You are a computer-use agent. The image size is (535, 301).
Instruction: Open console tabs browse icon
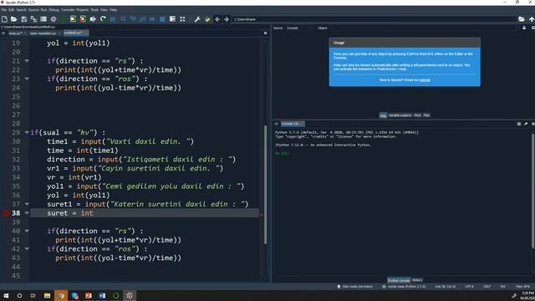277,124
